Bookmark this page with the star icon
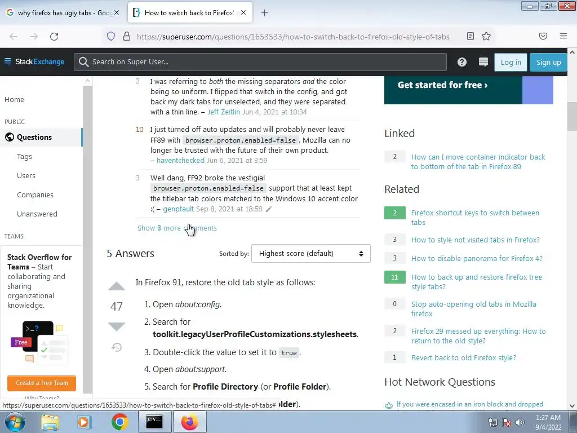Image resolution: width=577 pixels, height=433 pixels. point(486,36)
